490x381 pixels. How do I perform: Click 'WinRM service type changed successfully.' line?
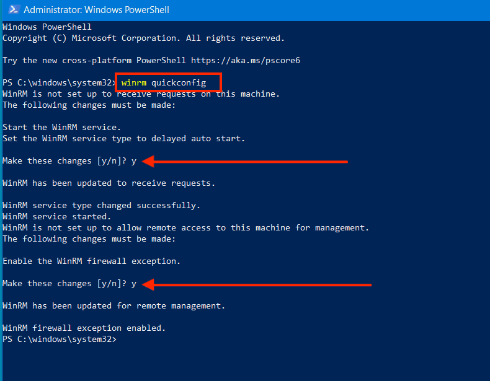coord(101,206)
